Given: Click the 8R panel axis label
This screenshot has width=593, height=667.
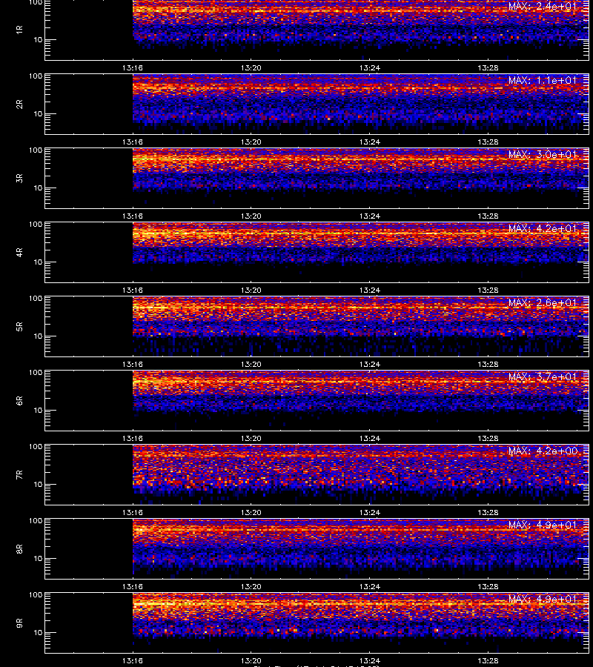Looking at the screenshot, I should [19, 548].
